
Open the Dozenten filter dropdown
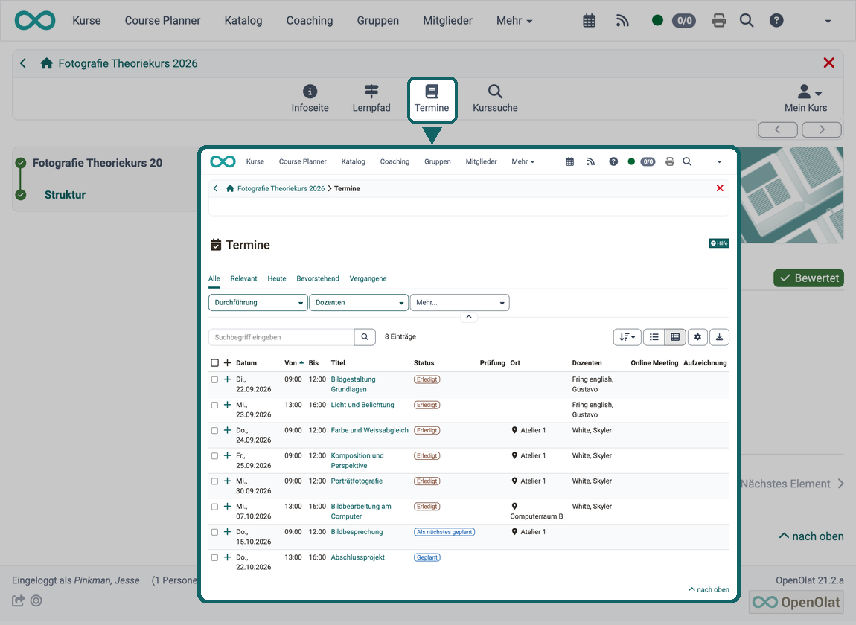(359, 302)
